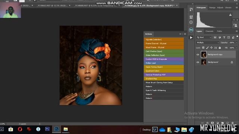239x134 pixels.
Task: Click the Delete layer trash icon
Action: point(232,123)
